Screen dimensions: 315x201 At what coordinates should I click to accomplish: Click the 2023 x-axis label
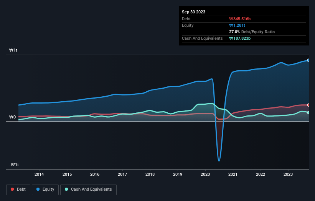(x=288, y=174)
